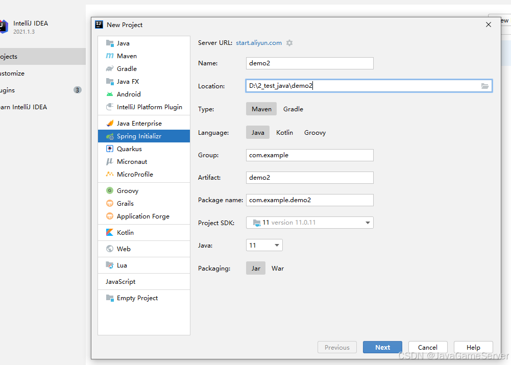Open Learn IntelliJ IDEA tab
This screenshot has height=365, width=511.
(42, 107)
